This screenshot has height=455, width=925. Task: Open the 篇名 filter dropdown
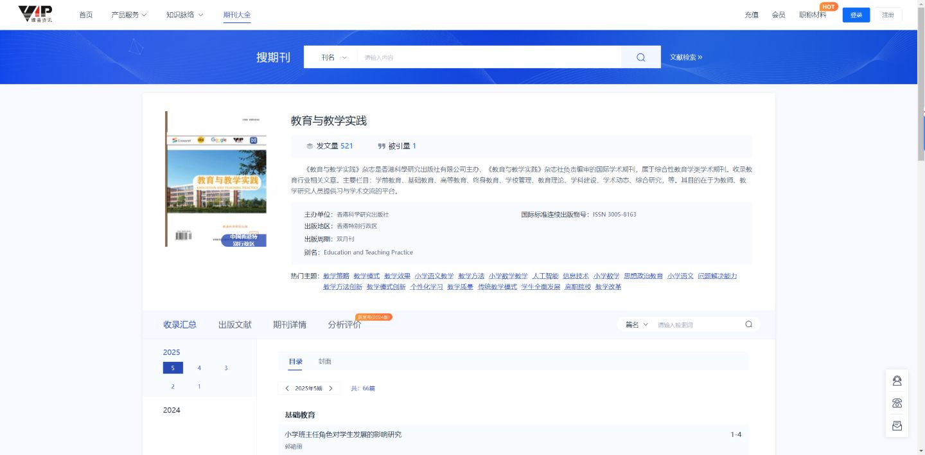click(x=637, y=324)
